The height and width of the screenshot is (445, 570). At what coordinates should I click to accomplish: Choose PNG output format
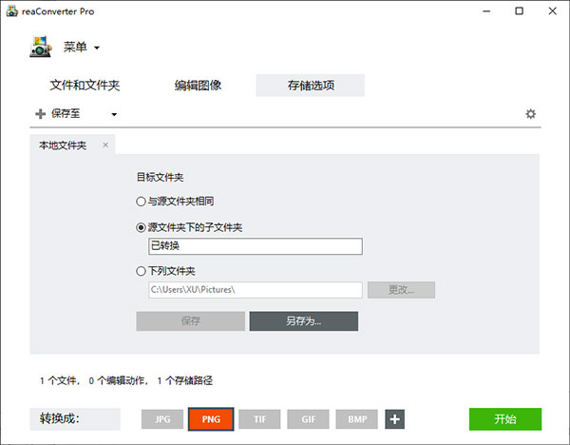(211, 419)
